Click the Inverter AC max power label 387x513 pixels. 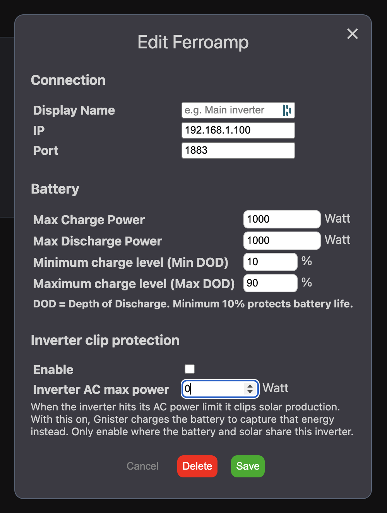pyautogui.click(x=101, y=389)
